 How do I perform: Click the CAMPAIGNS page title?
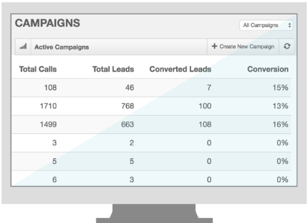tap(47, 23)
